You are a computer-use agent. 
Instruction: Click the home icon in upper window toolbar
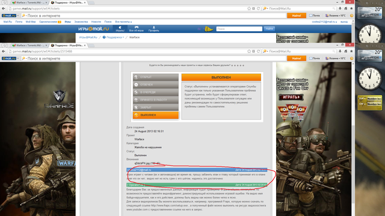click(346, 8)
